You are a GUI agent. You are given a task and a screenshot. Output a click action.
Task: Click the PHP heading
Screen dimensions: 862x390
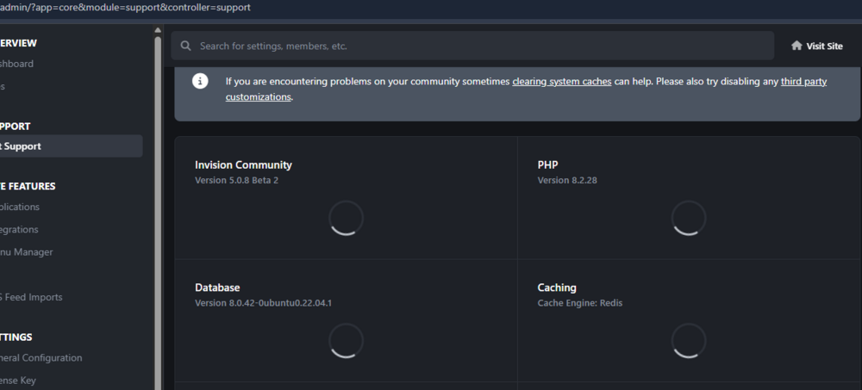click(x=547, y=164)
